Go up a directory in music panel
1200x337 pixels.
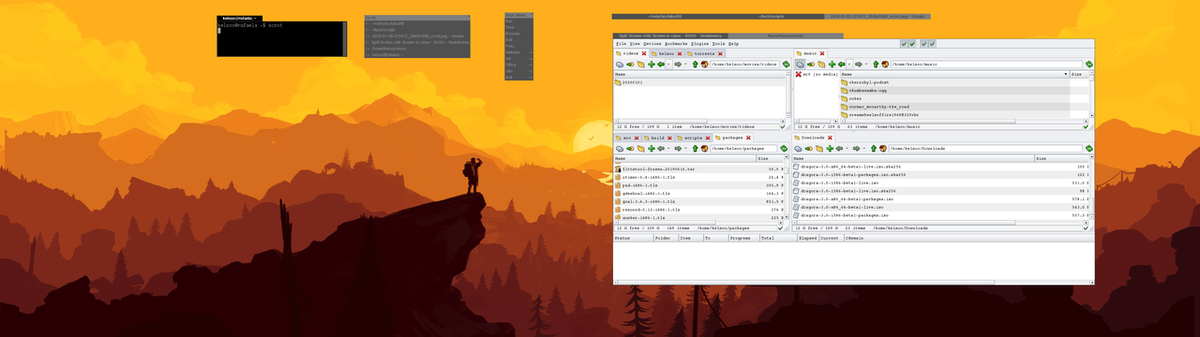pyautogui.click(x=876, y=65)
